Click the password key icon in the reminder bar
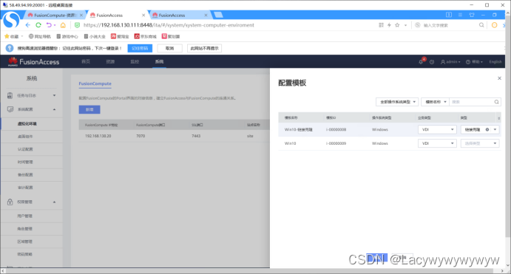The width and height of the screenshot is (511, 274). [10, 48]
